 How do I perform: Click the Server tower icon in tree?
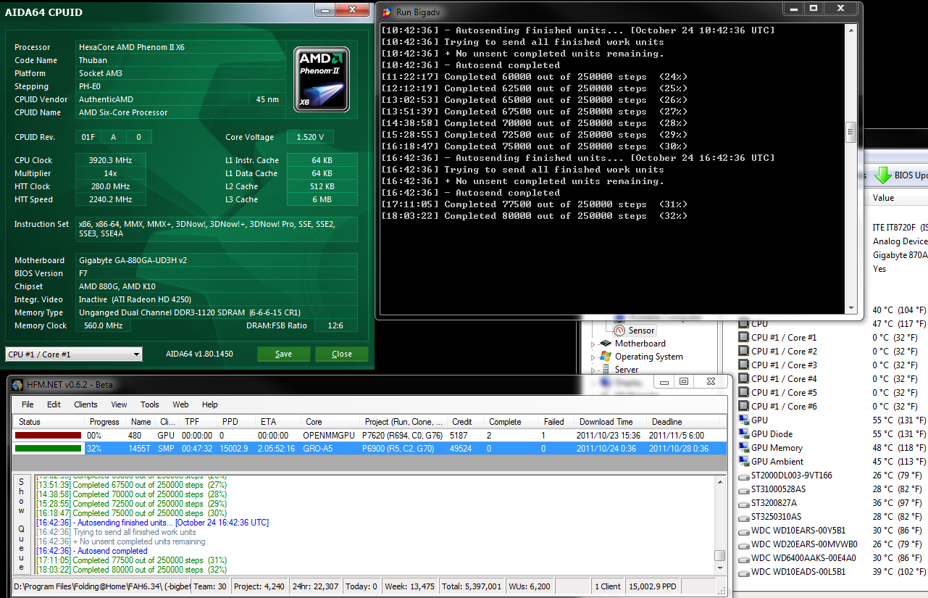pyautogui.click(x=606, y=369)
